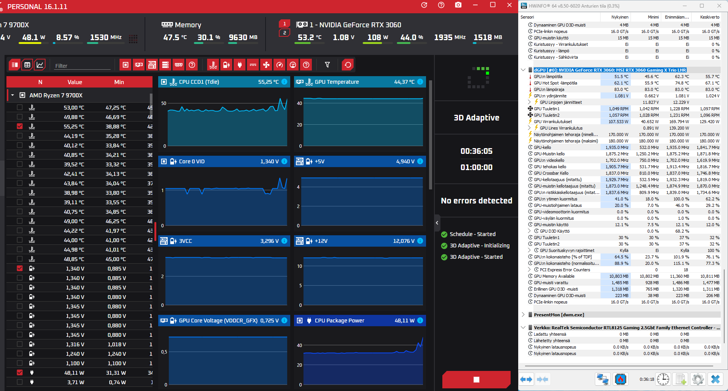Toggle the temperature sensors filter icon
The height and width of the screenshot is (391, 728).
(213, 65)
